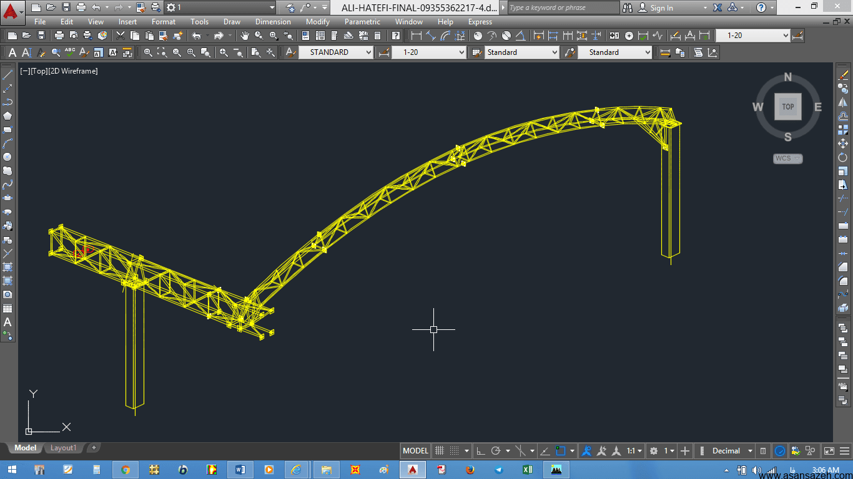
Task: Open the STANDARD text style dropdown
Action: (336, 52)
